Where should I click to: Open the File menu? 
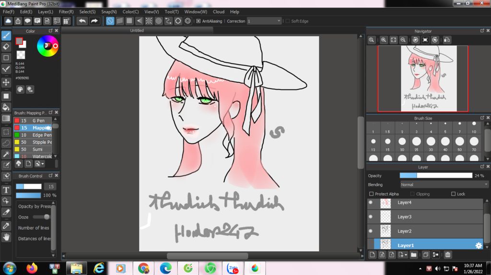coord(9,11)
